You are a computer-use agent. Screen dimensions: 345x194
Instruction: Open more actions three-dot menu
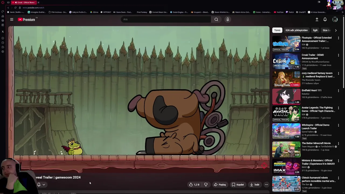coord(266,185)
